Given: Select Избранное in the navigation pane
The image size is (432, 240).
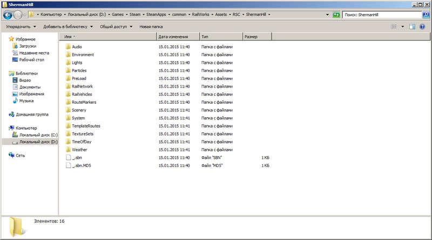Looking at the screenshot, I should [x=25, y=39].
